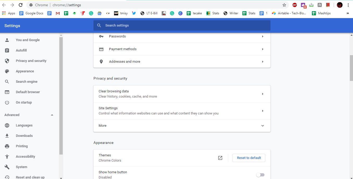Click the Passwords key icon
This screenshot has height=179, width=353.
(x=101, y=36)
